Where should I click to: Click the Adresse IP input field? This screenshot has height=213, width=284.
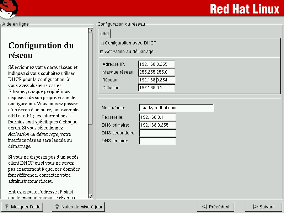point(156,64)
